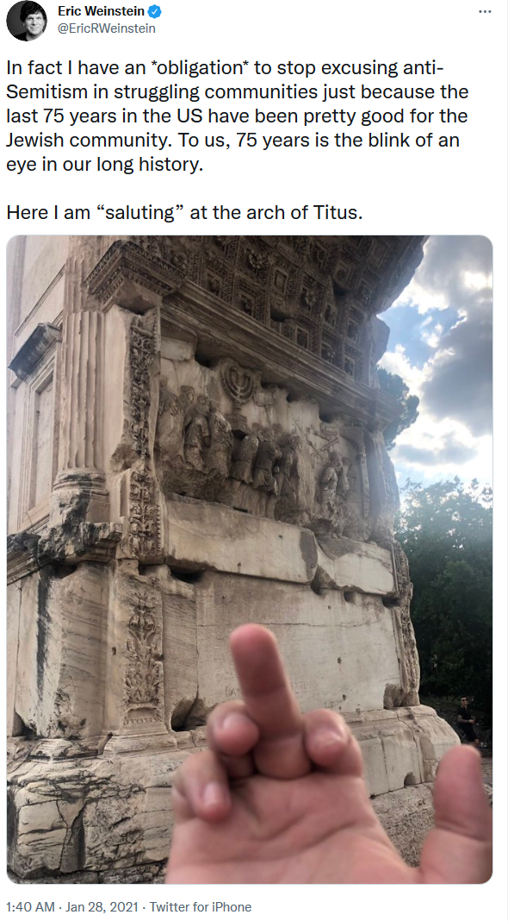This screenshot has width=508, height=921.
Task: Click the display name Eric Weinstein
Action: tap(101, 11)
